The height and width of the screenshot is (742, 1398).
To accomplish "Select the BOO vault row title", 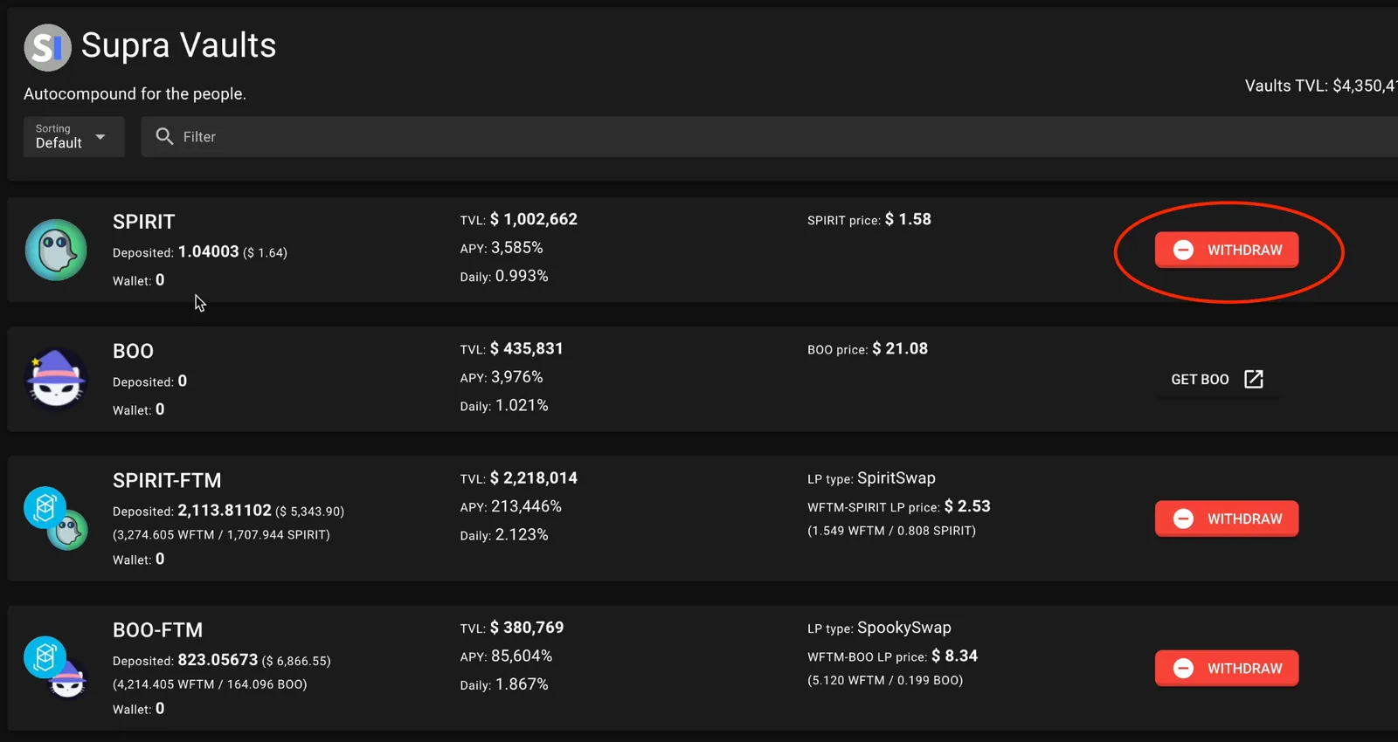I will point(133,351).
